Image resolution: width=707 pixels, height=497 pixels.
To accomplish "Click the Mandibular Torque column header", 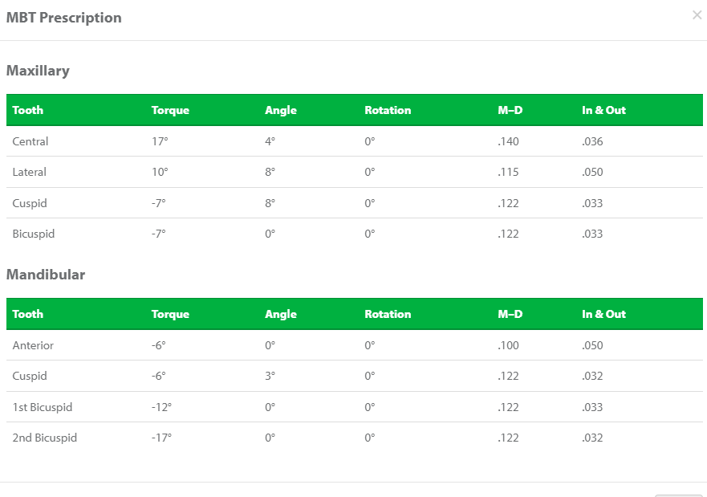I will point(170,314).
